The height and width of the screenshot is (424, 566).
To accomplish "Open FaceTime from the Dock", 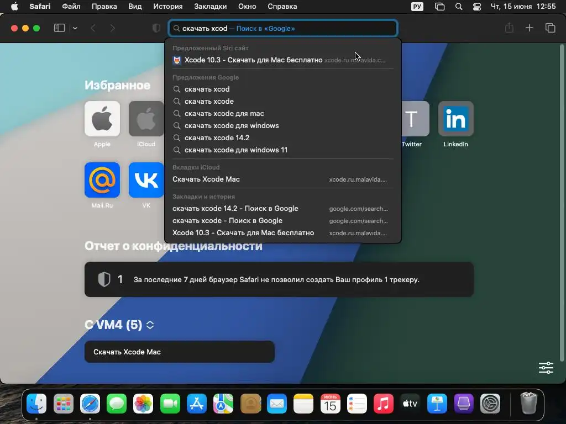I will (170, 404).
